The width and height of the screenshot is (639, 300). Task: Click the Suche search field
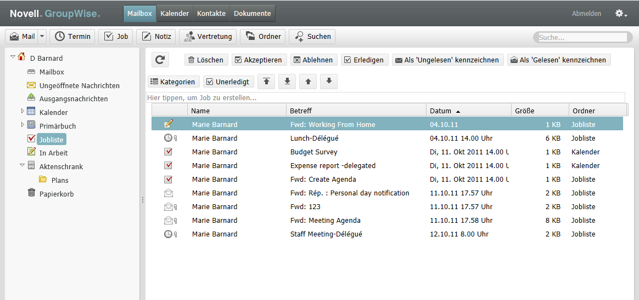click(582, 38)
